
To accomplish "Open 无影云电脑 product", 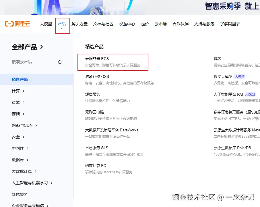I will pyautogui.click(x=94, y=112).
